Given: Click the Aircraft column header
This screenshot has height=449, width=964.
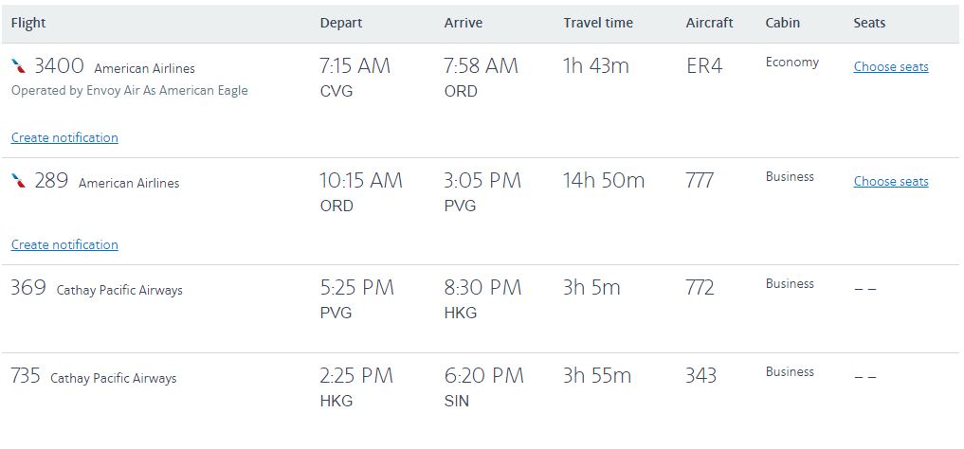Looking at the screenshot, I should pyautogui.click(x=709, y=23).
